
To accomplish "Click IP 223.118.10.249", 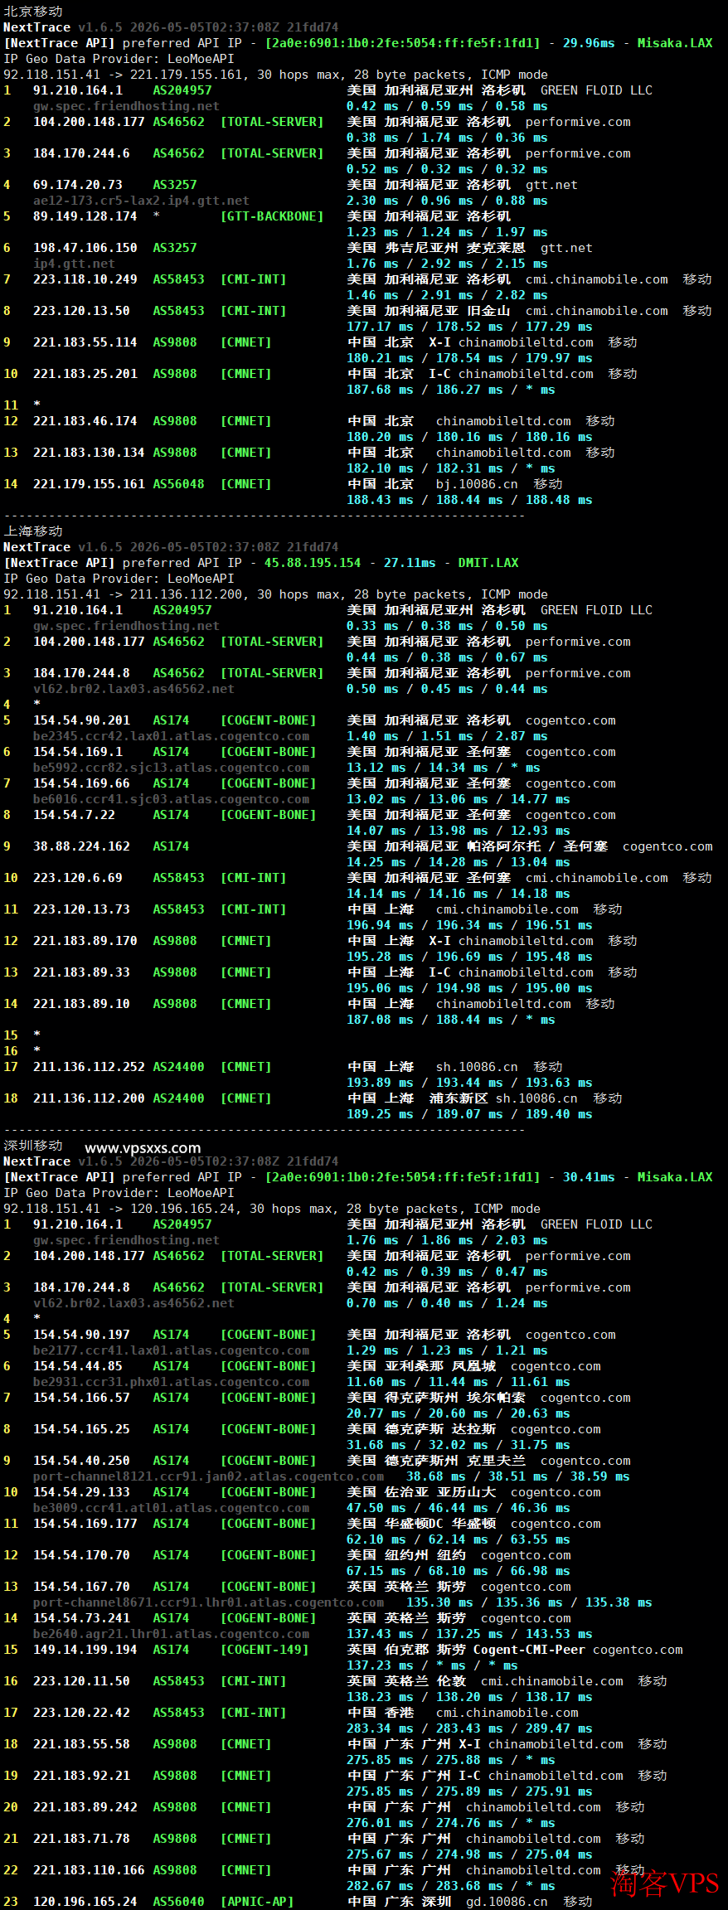I will tap(85, 279).
